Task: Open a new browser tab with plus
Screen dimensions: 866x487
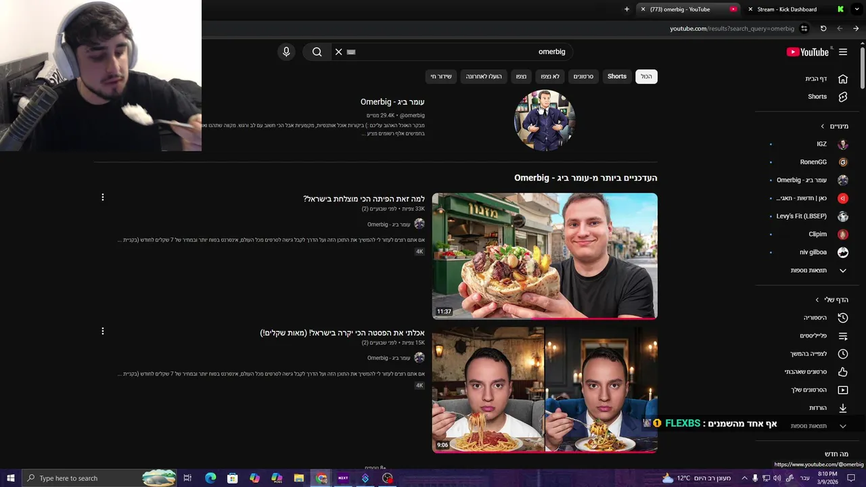Action: (x=626, y=9)
